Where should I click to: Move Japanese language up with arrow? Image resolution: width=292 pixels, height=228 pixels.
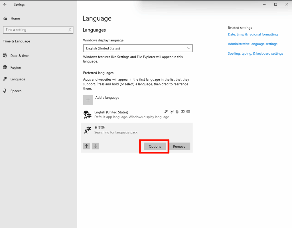point(86,146)
